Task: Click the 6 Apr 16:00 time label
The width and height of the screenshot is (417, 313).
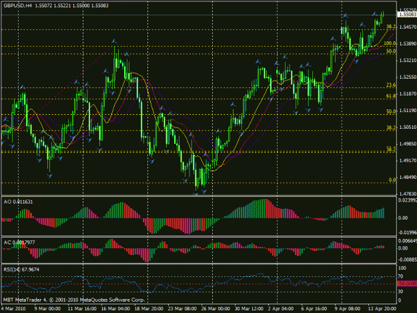Action: 314,309
